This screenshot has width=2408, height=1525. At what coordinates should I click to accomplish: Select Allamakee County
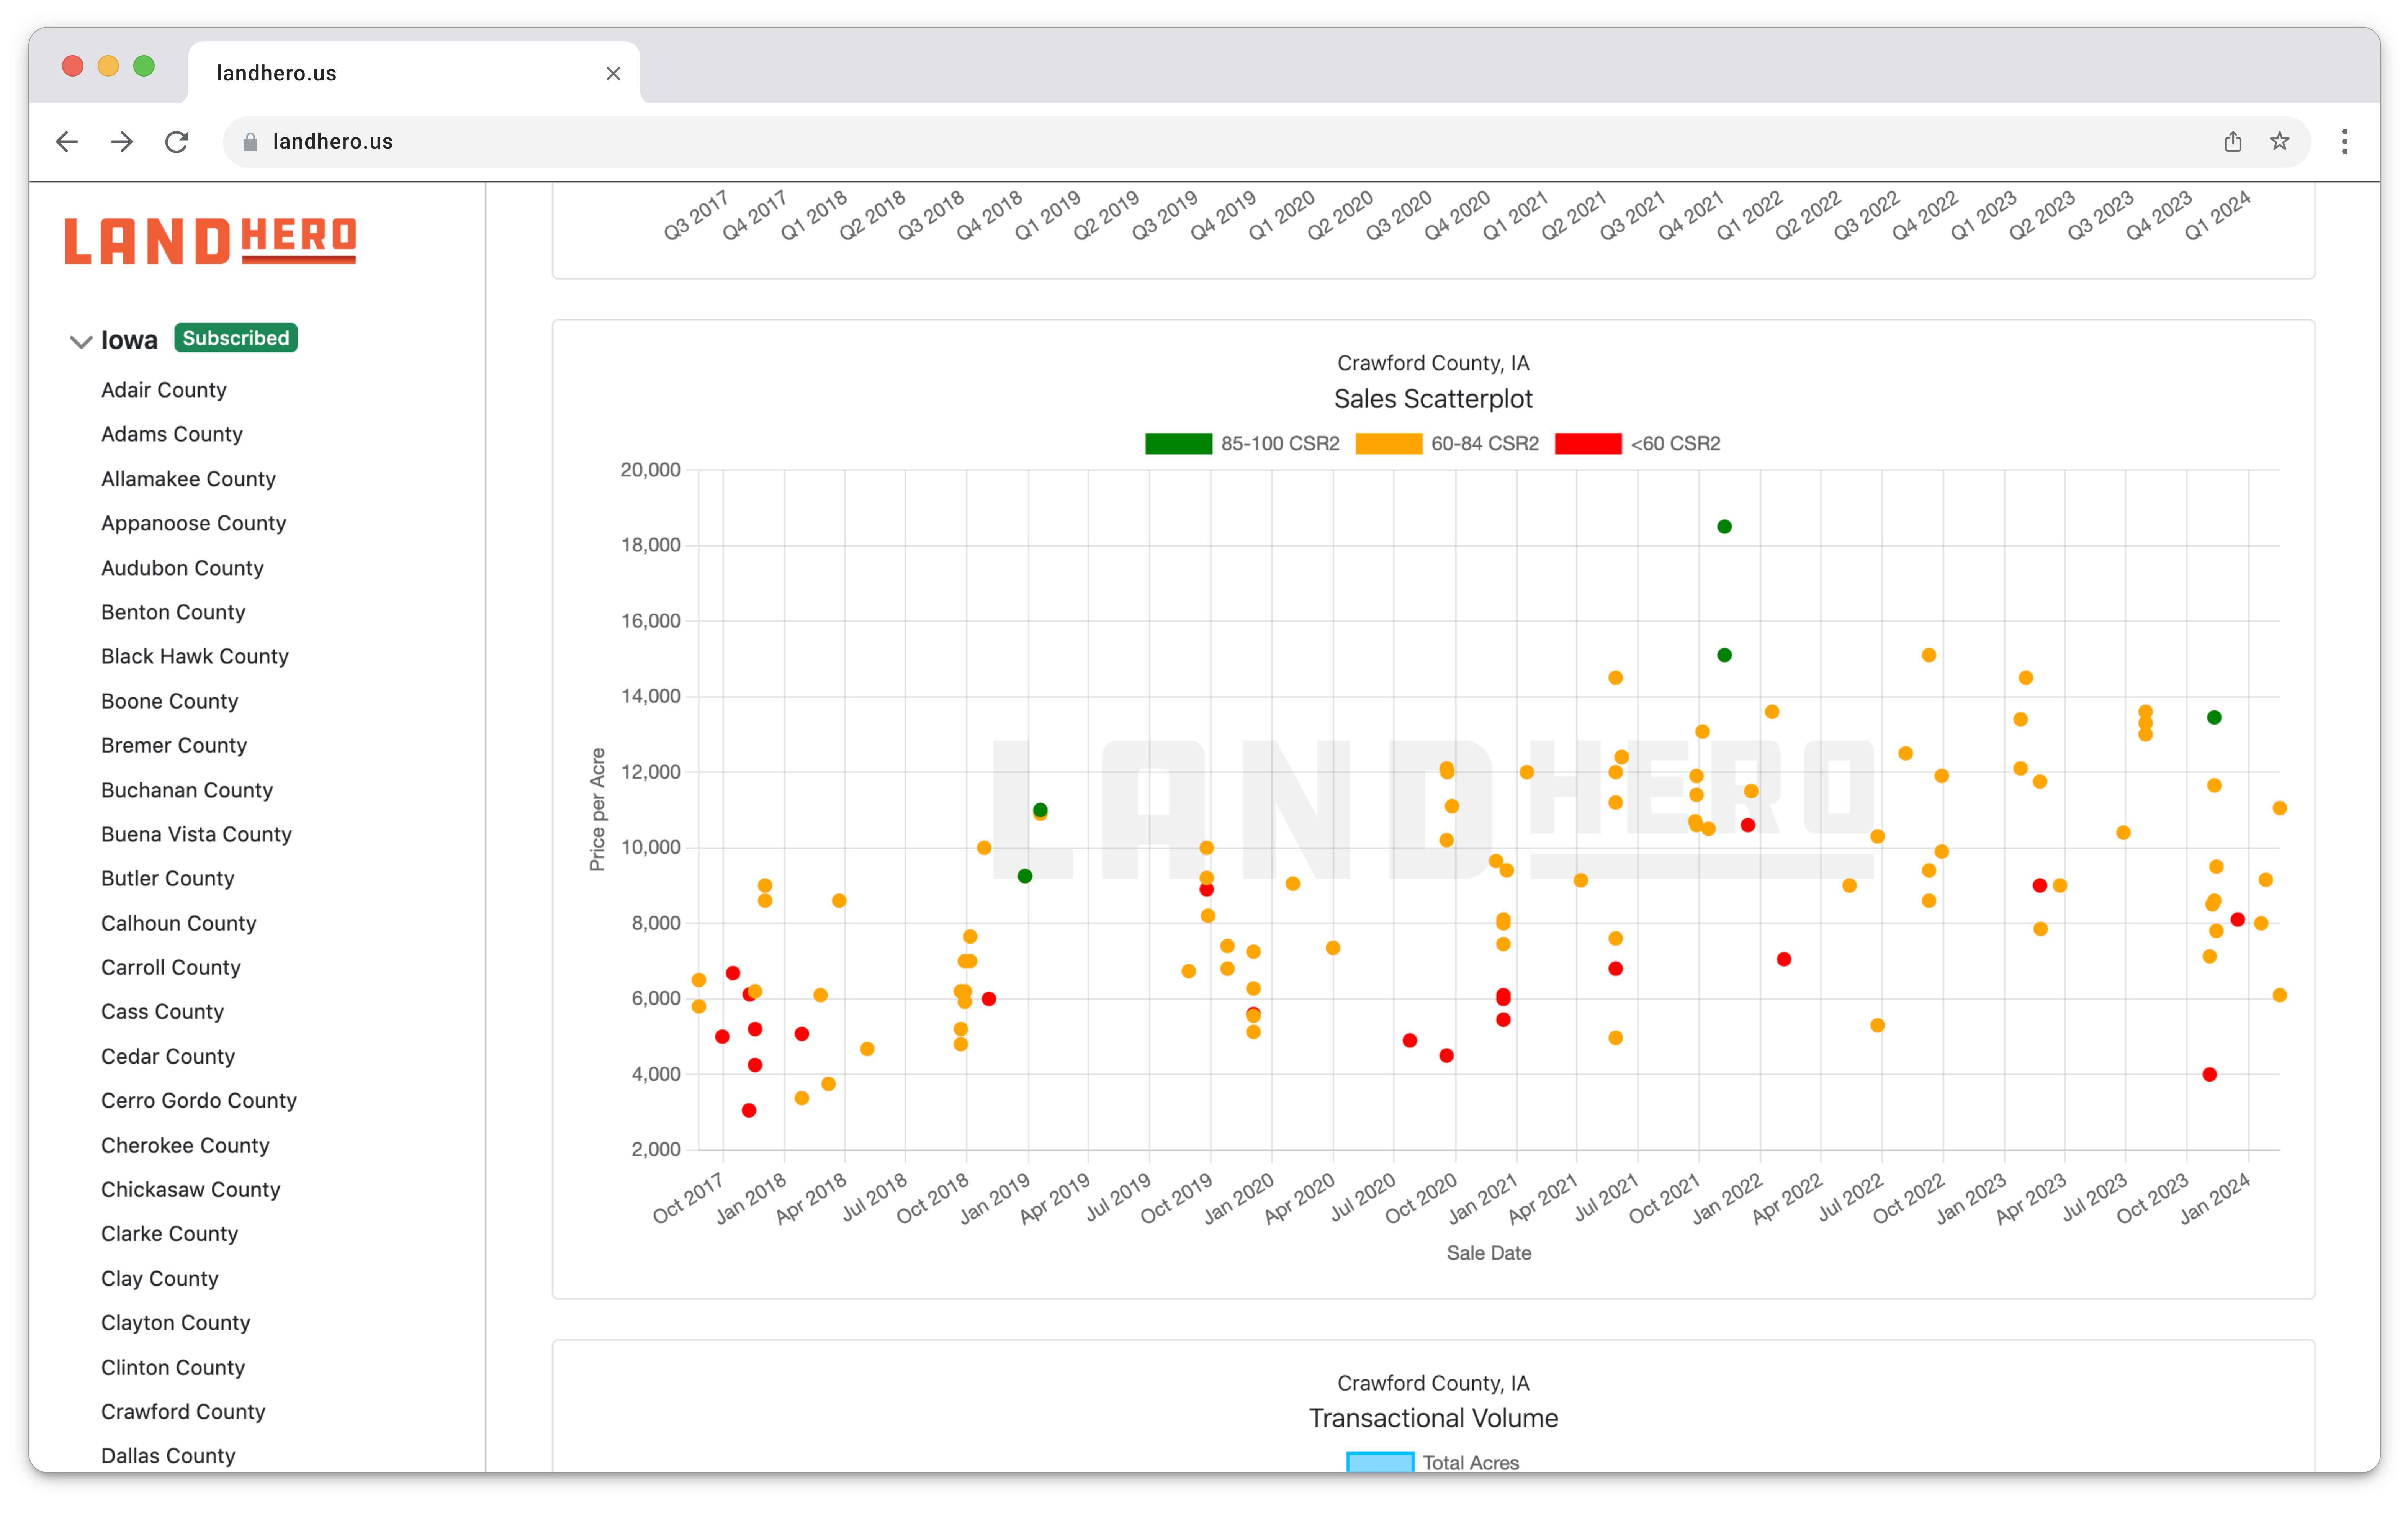tap(188, 479)
